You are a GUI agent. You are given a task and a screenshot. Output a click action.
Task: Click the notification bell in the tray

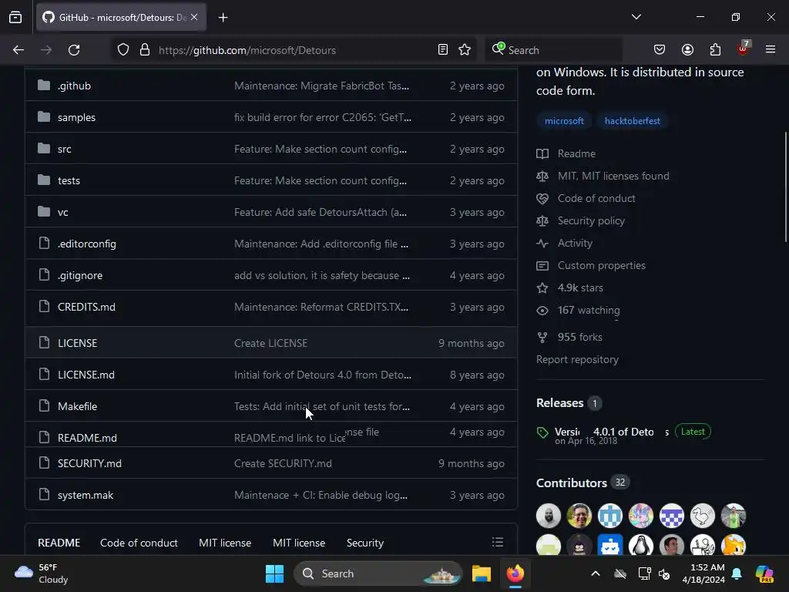737,573
